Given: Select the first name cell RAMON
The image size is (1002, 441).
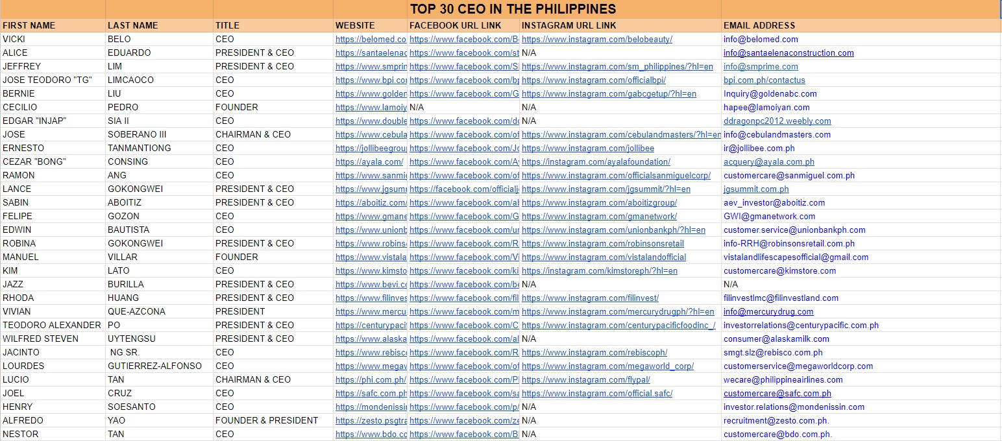Looking at the screenshot, I should pos(53,176).
